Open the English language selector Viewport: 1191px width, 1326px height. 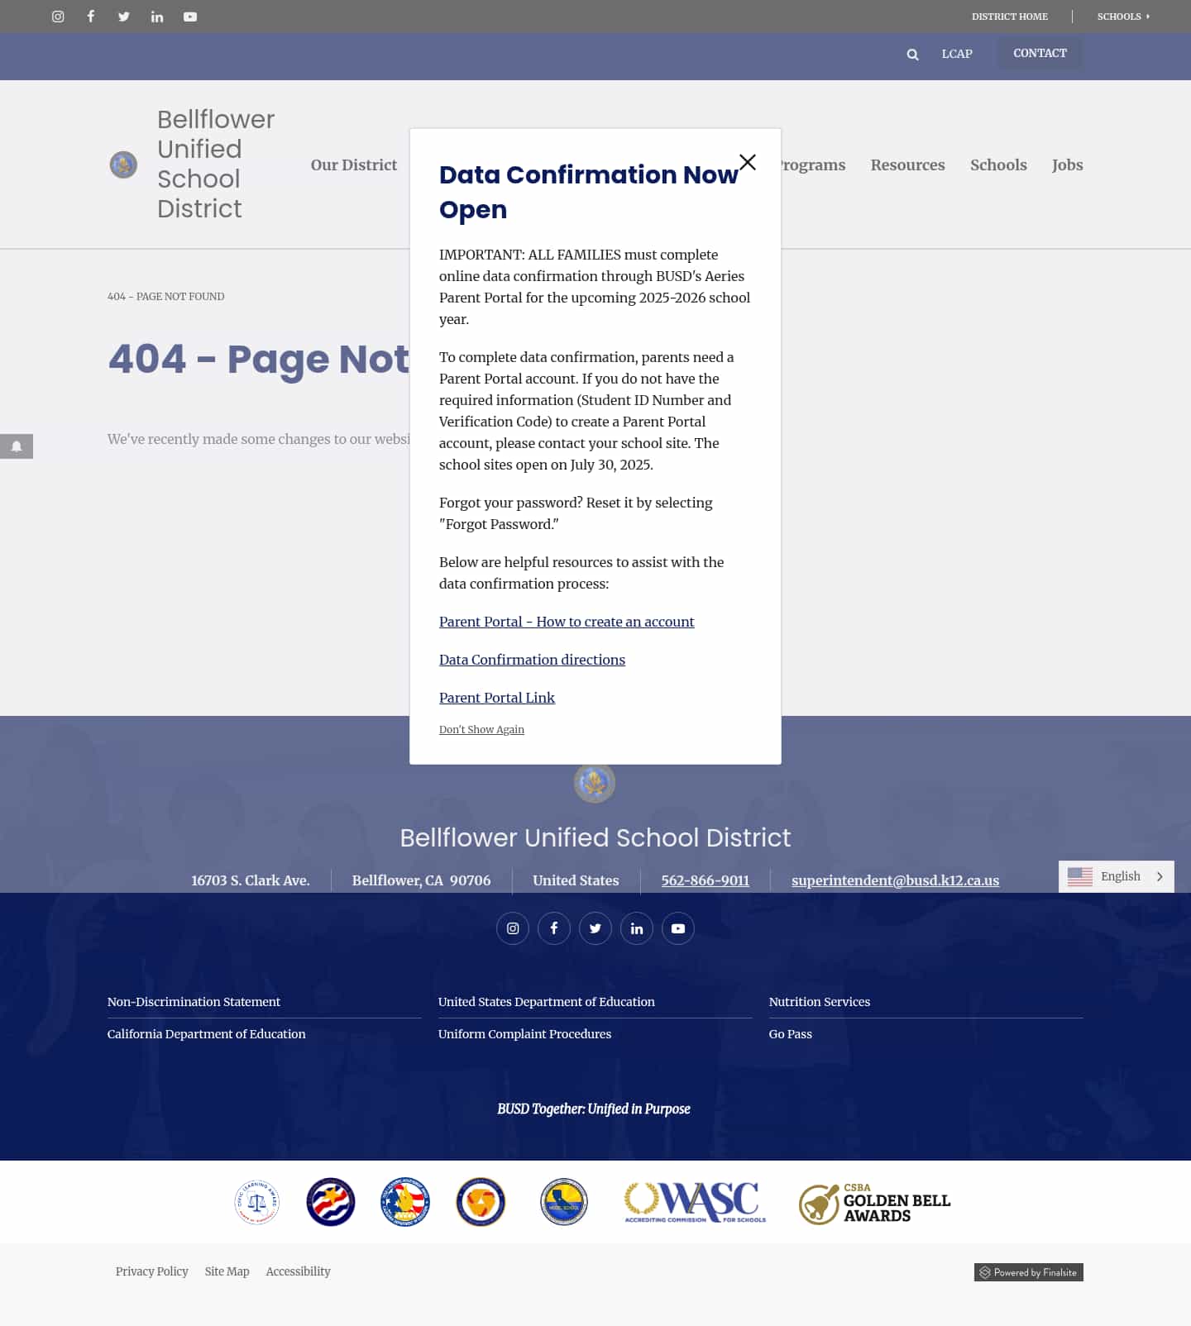coord(1117,876)
